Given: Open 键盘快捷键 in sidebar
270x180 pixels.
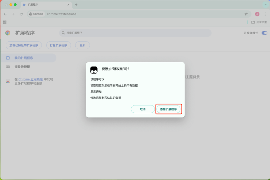Looking at the screenshot, I should (28, 66).
